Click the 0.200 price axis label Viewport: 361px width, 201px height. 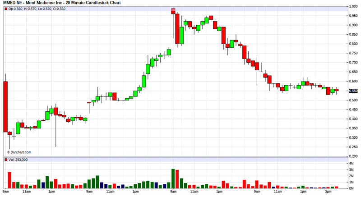tap(353, 156)
